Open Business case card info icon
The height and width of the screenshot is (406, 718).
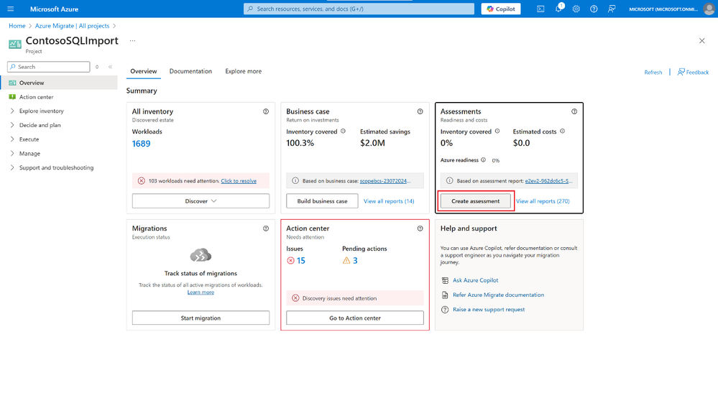point(420,111)
